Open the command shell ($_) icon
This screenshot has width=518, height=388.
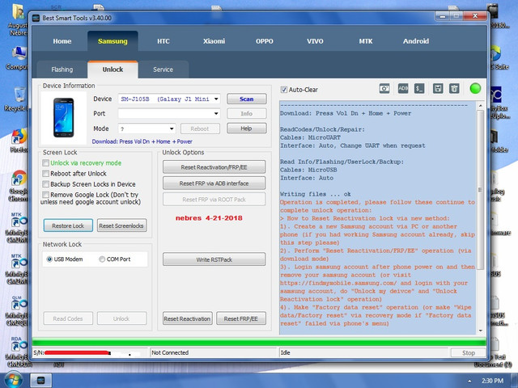(x=419, y=88)
